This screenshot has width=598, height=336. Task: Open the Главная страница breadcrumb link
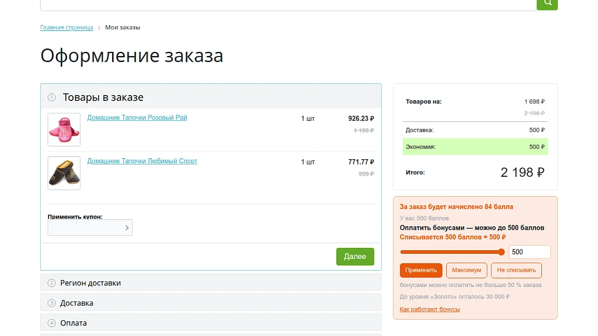click(x=67, y=27)
